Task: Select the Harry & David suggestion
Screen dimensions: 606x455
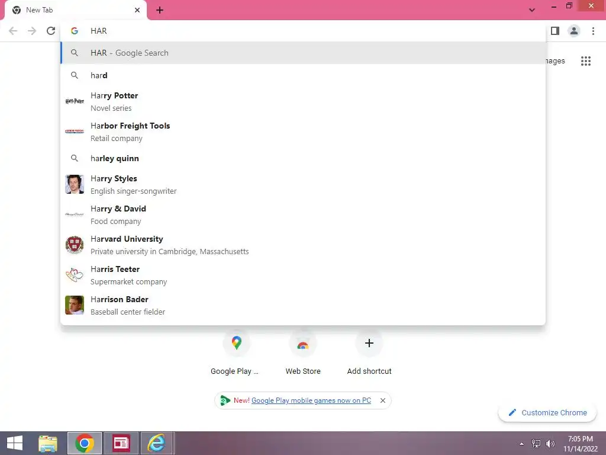Action: tap(304, 214)
